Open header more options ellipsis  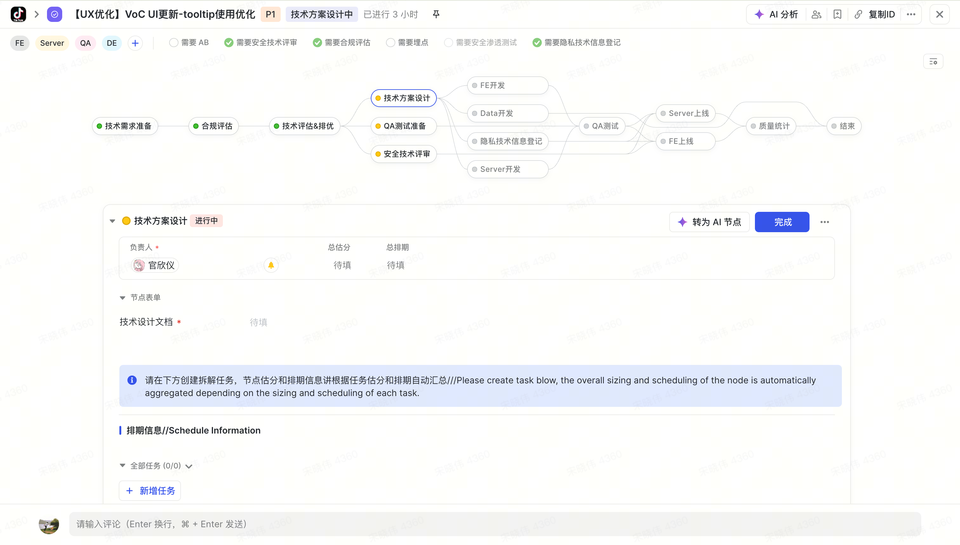pyautogui.click(x=911, y=14)
